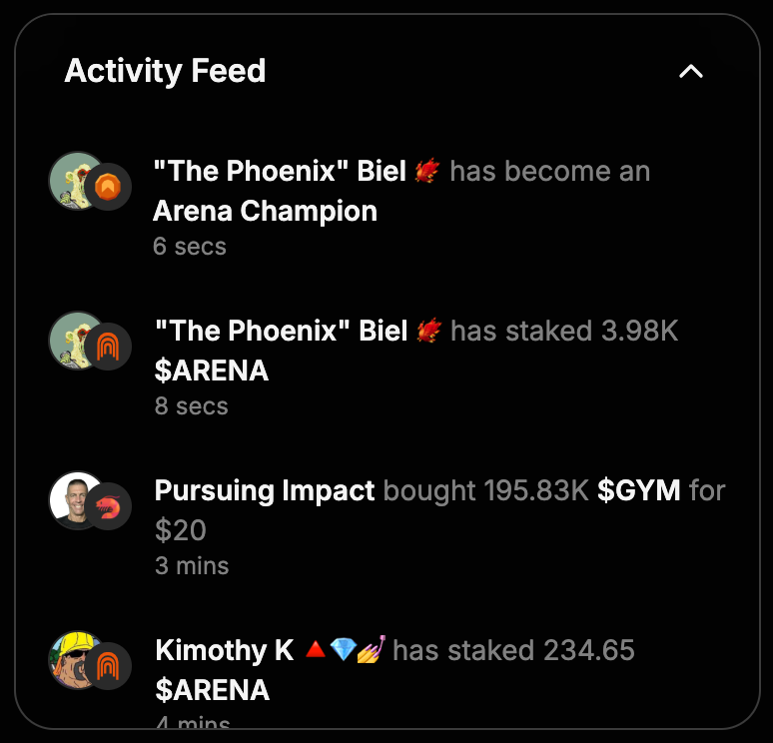
Task: Open the $GYM token link
Action: coord(638,491)
